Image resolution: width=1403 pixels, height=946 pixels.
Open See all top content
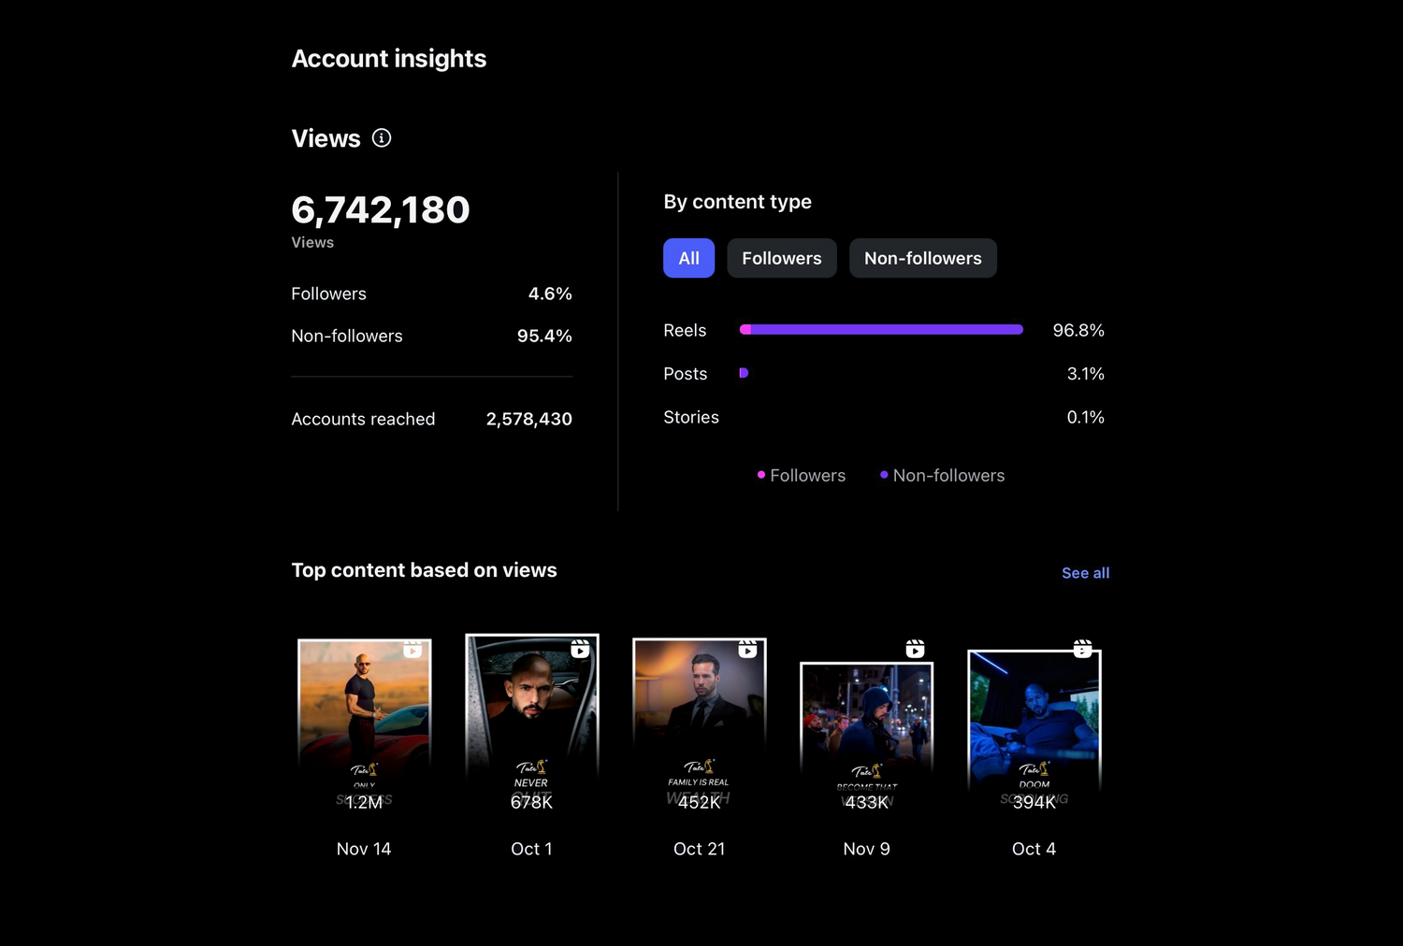pyautogui.click(x=1085, y=573)
